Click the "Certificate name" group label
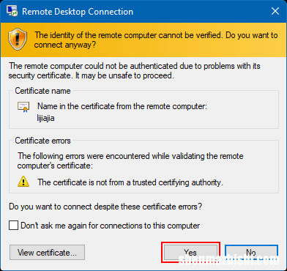The image size is (287, 271). point(42,91)
